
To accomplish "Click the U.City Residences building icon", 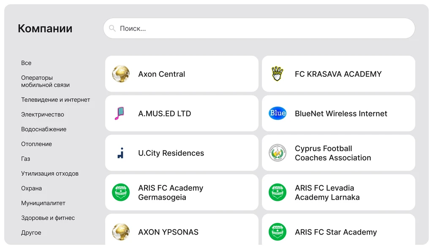I will pyautogui.click(x=121, y=153).
